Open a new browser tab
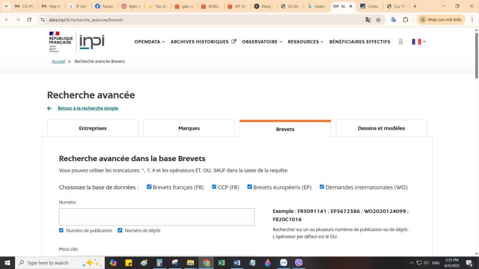Screen dimensions: 479x269 pyautogui.click(x=415, y=6)
